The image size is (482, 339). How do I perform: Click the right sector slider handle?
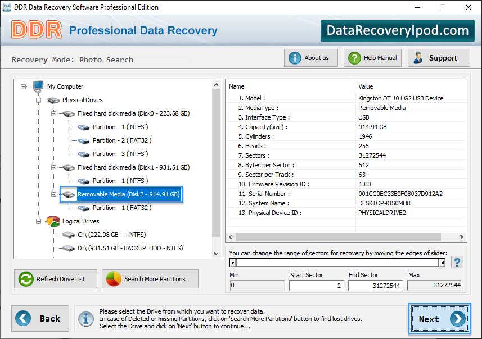(x=442, y=263)
